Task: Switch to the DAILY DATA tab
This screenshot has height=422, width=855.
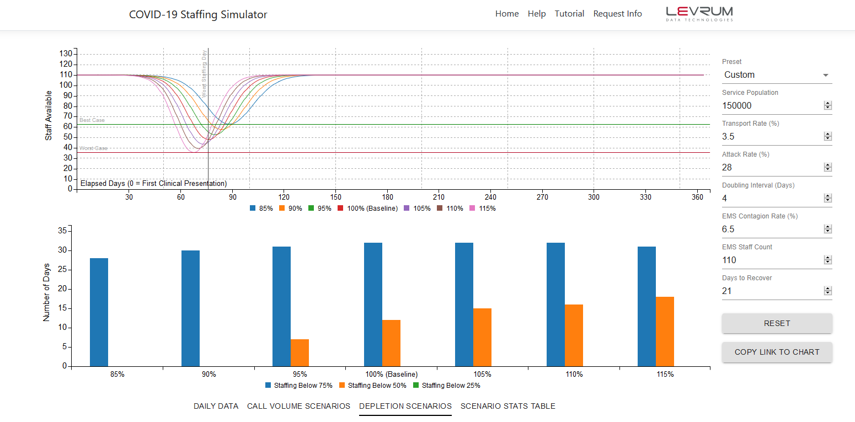Action: (216, 406)
